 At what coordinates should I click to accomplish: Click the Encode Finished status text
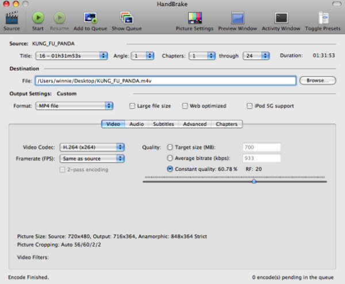point(29,277)
